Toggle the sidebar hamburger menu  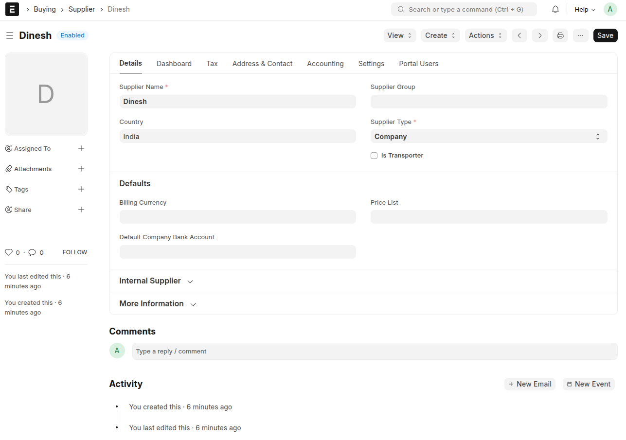pos(10,35)
